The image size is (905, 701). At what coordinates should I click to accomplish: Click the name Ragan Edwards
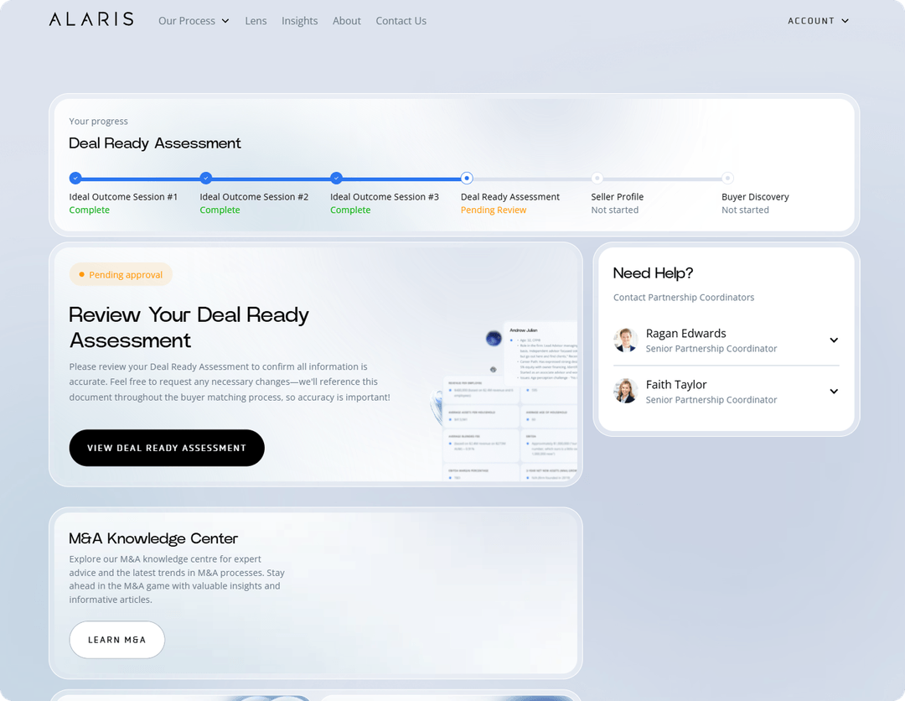685,333
